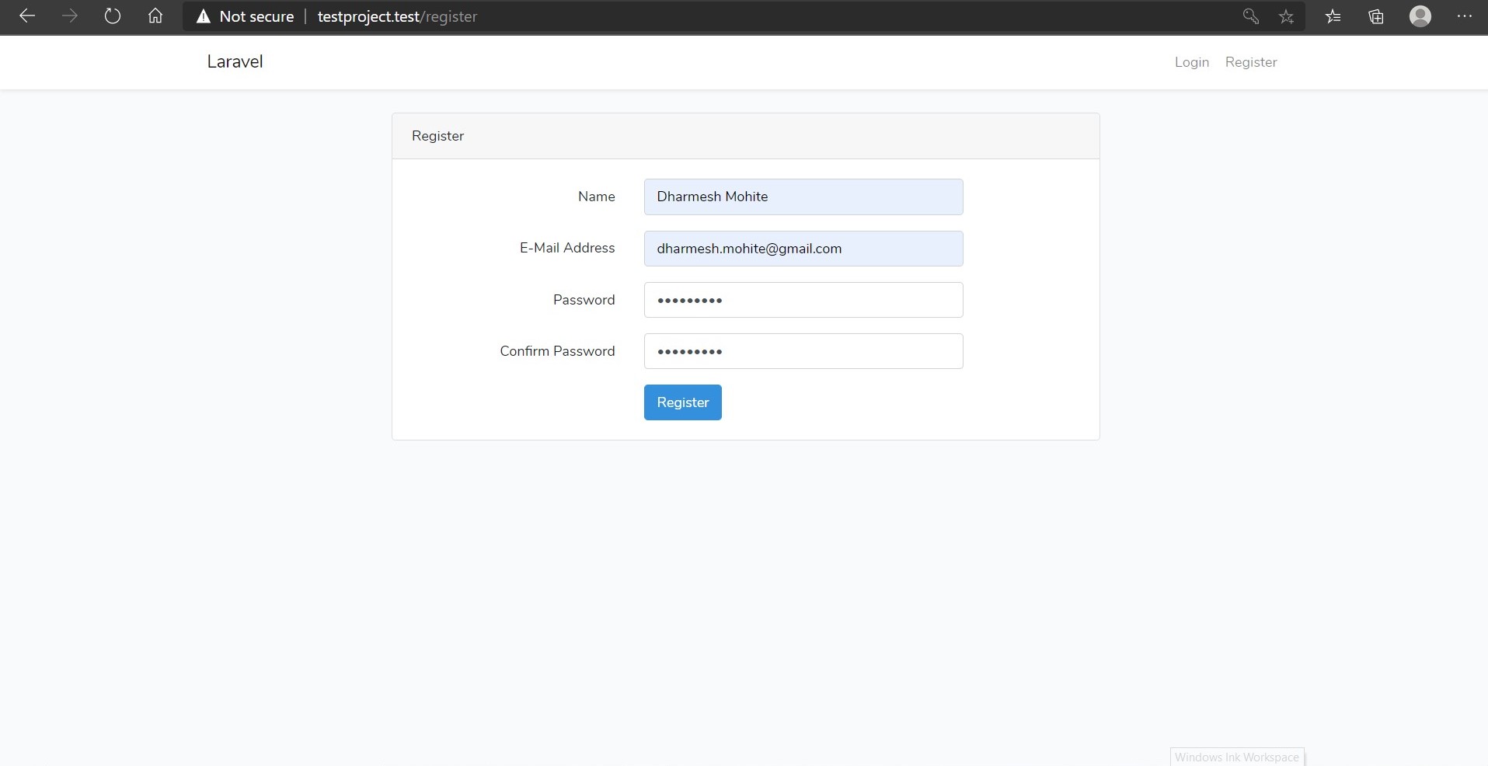
Task: Click into the Confirm Password field
Action: [803, 351]
